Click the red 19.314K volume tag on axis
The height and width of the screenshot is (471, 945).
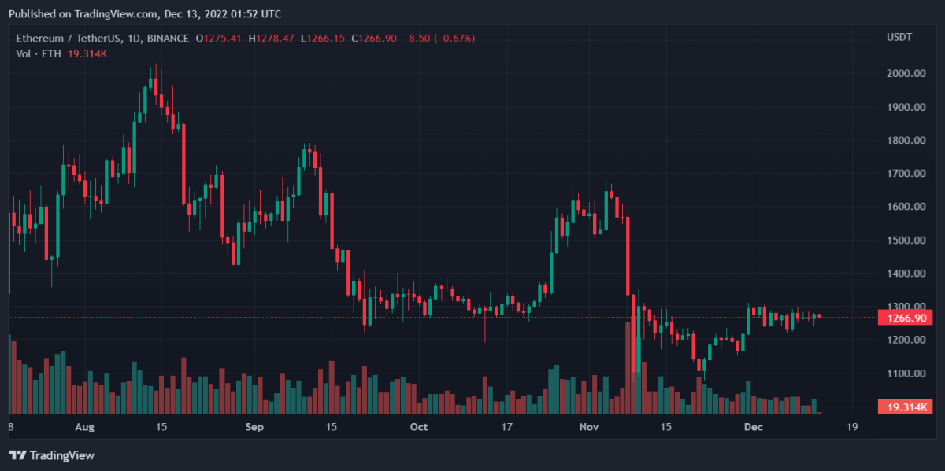point(906,407)
